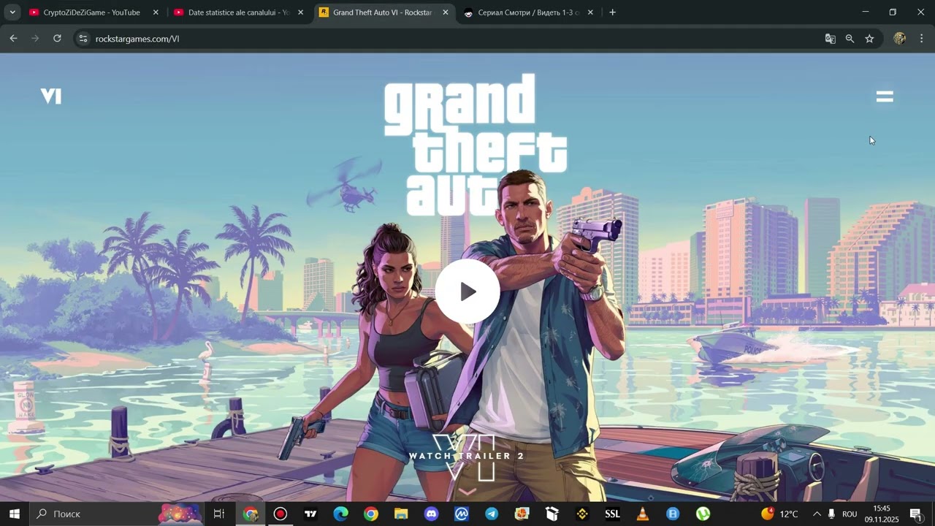The width and height of the screenshot is (935, 526).
Task: Open Discord from the taskbar
Action: coord(432,514)
